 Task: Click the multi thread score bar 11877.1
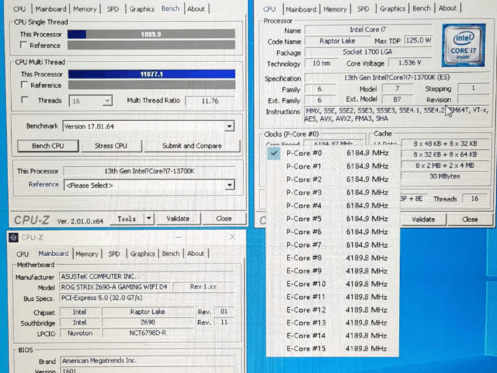(x=152, y=74)
